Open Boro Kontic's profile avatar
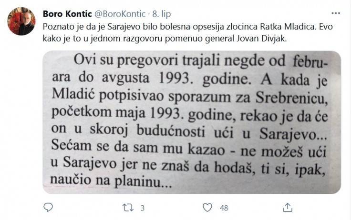Screen dimensions: 351x220 [21, 21]
